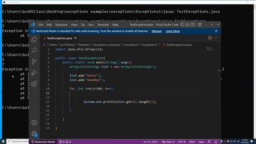Open the Go menu
The width and height of the screenshot is (256, 144).
pos(83,25)
